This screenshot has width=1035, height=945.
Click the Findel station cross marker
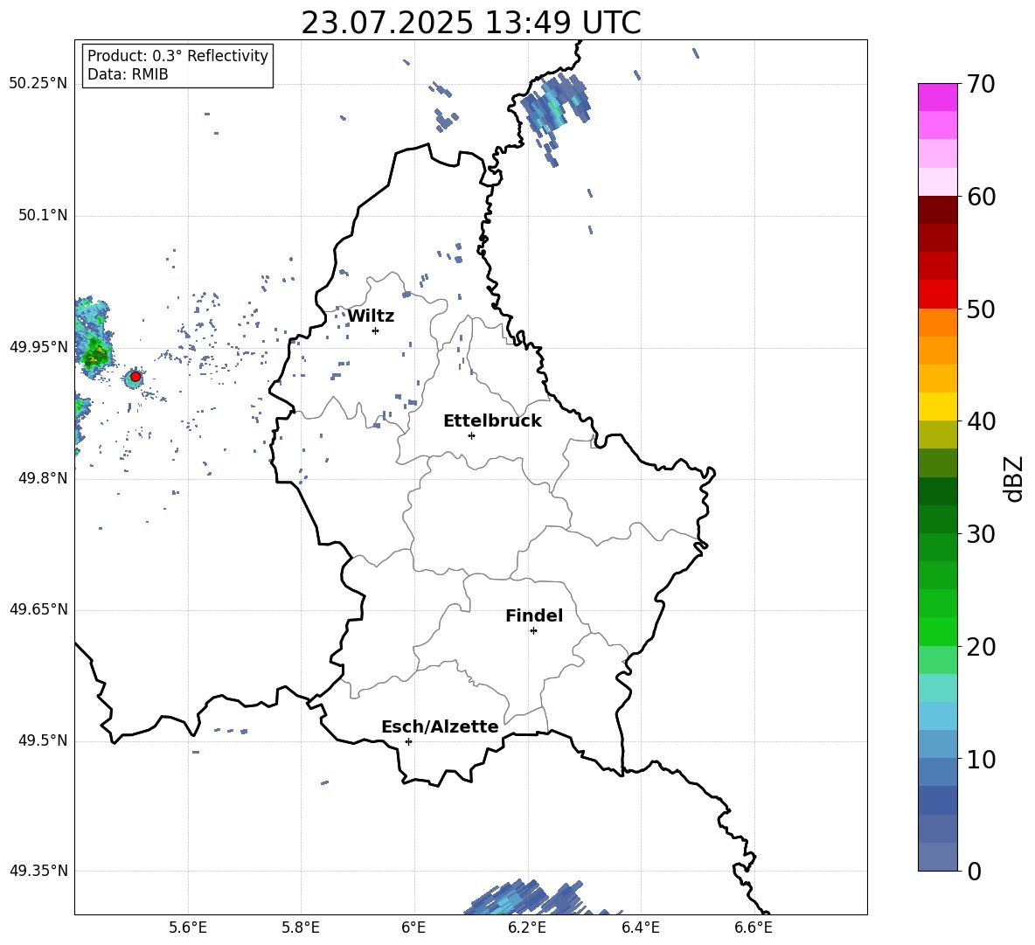point(533,631)
